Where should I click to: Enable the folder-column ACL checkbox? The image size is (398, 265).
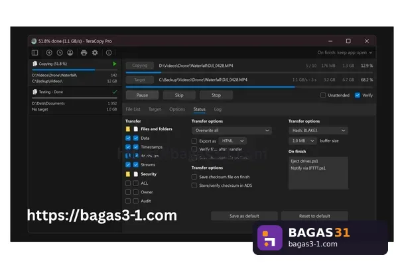coord(128,183)
